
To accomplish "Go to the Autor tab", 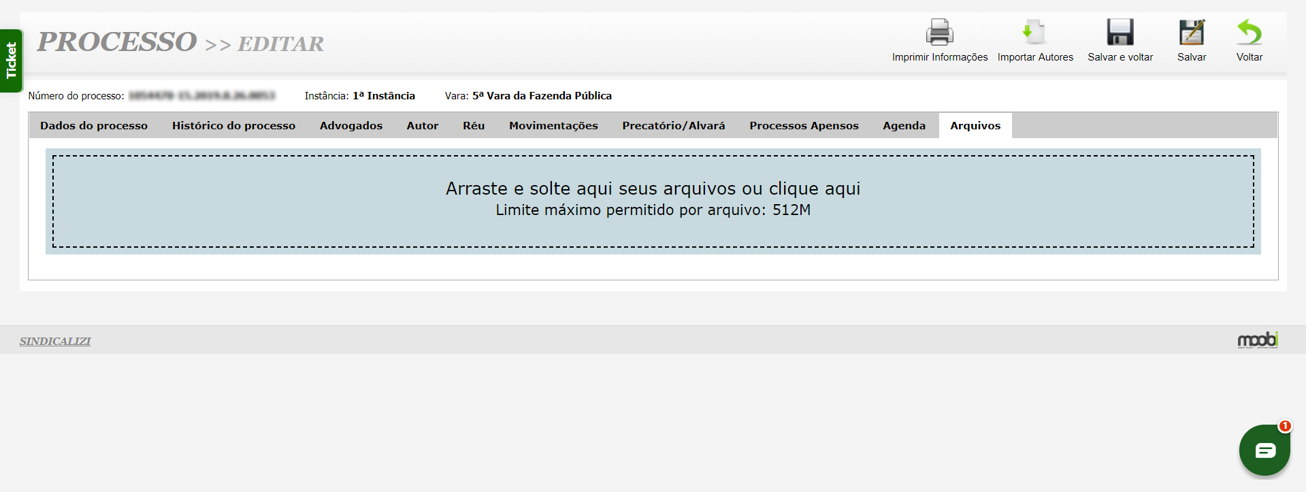I will [x=423, y=126].
